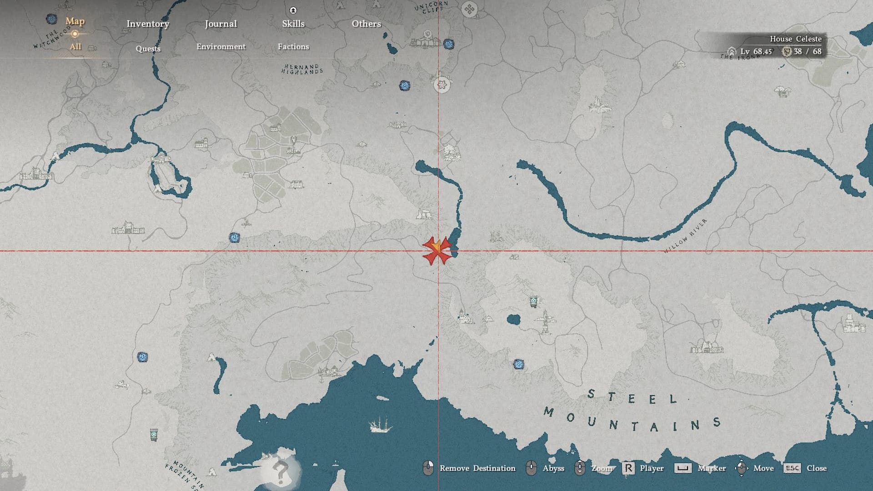The width and height of the screenshot is (873, 491).
Task: Filter map by Quests
Action: click(148, 49)
